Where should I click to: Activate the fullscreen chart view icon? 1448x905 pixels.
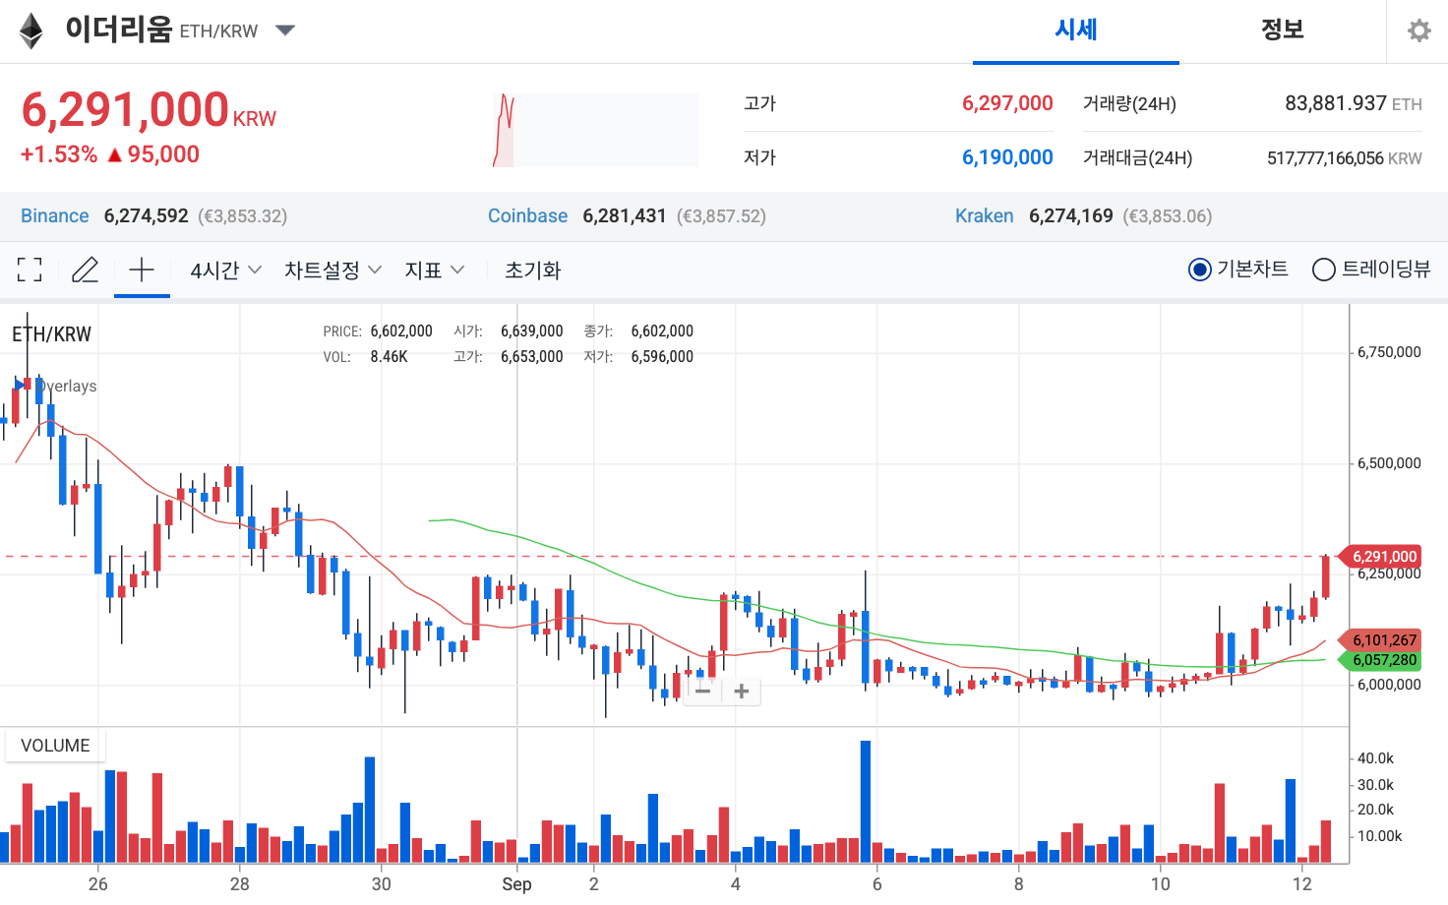(29, 269)
